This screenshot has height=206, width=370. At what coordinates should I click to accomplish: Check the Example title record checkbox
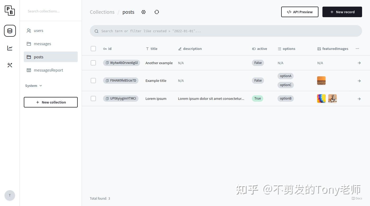tap(93, 81)
